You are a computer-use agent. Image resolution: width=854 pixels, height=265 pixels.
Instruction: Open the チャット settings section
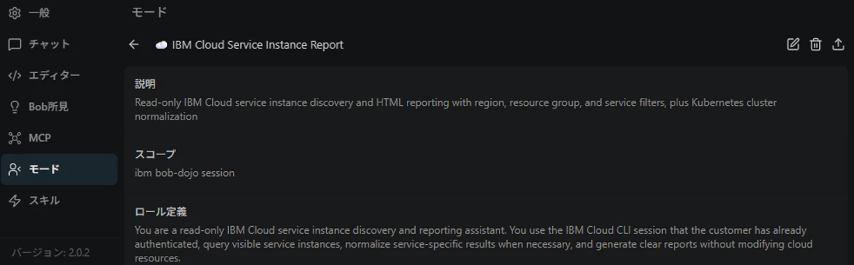coord(59,44)
